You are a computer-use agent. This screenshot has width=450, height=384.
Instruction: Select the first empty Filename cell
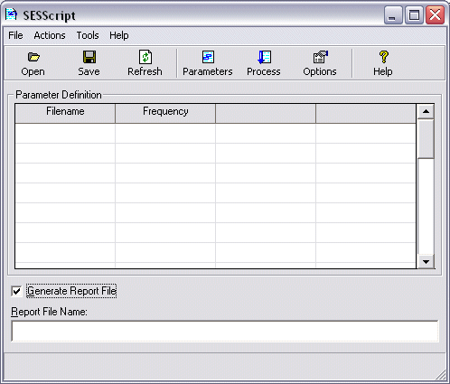tap(65, 133)
